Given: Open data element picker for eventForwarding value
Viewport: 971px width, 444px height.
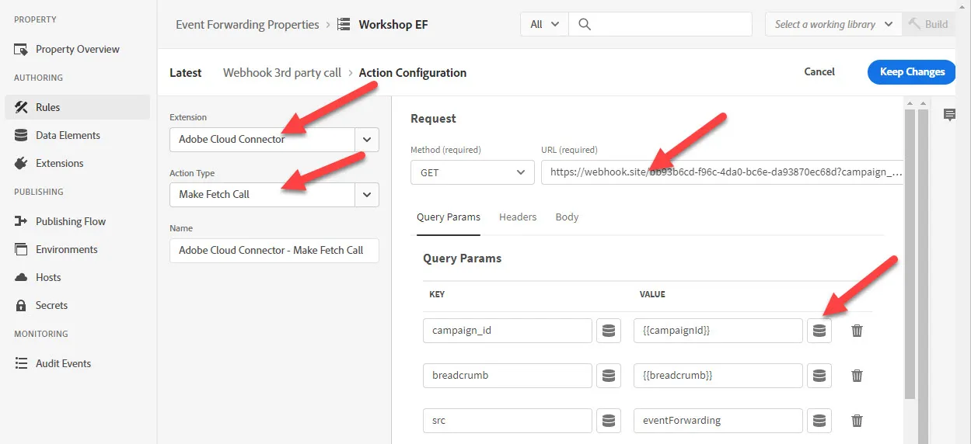Looking at the screenshot, I should [819, 421].
